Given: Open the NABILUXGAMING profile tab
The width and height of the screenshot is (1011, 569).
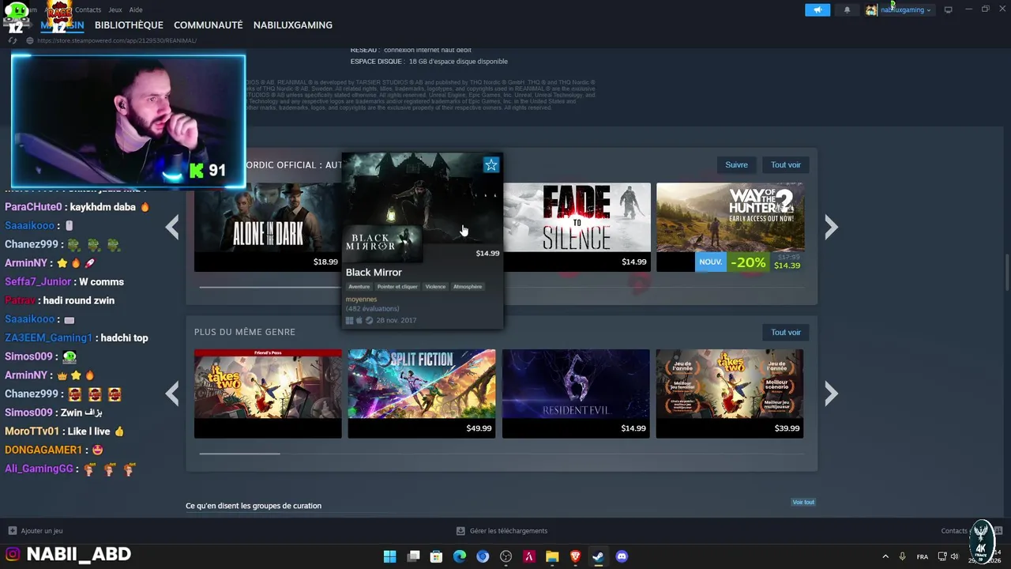Looking at the screenshot, I should 292,25.
